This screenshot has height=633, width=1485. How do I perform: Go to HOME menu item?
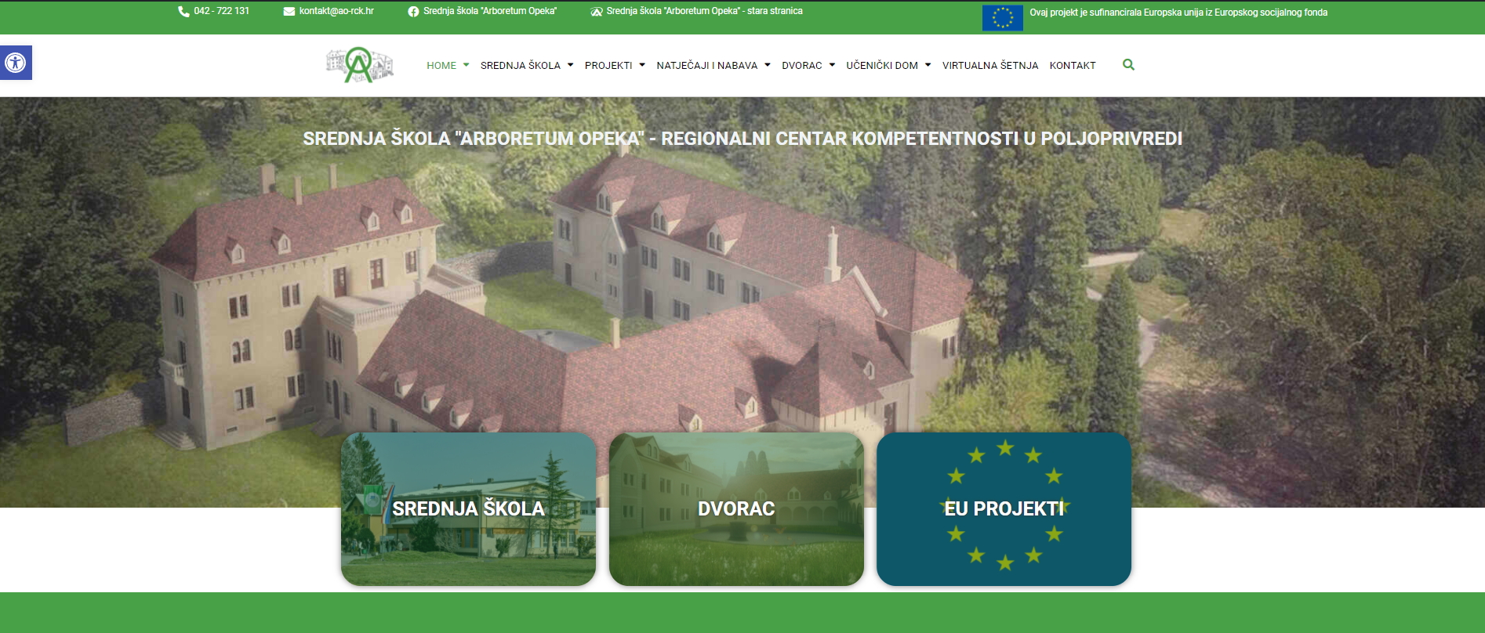441,66
